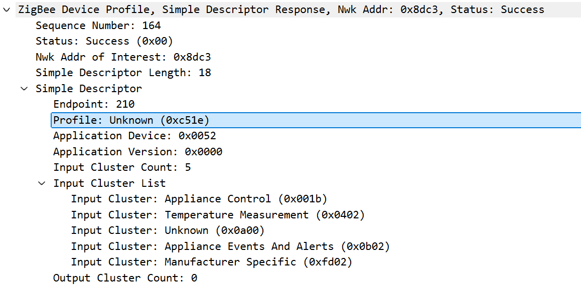The height and width of the screenshot is (286, 581).
Task: Select the Profile: Unknown (0xc51e) row
Action: (316, 120)
